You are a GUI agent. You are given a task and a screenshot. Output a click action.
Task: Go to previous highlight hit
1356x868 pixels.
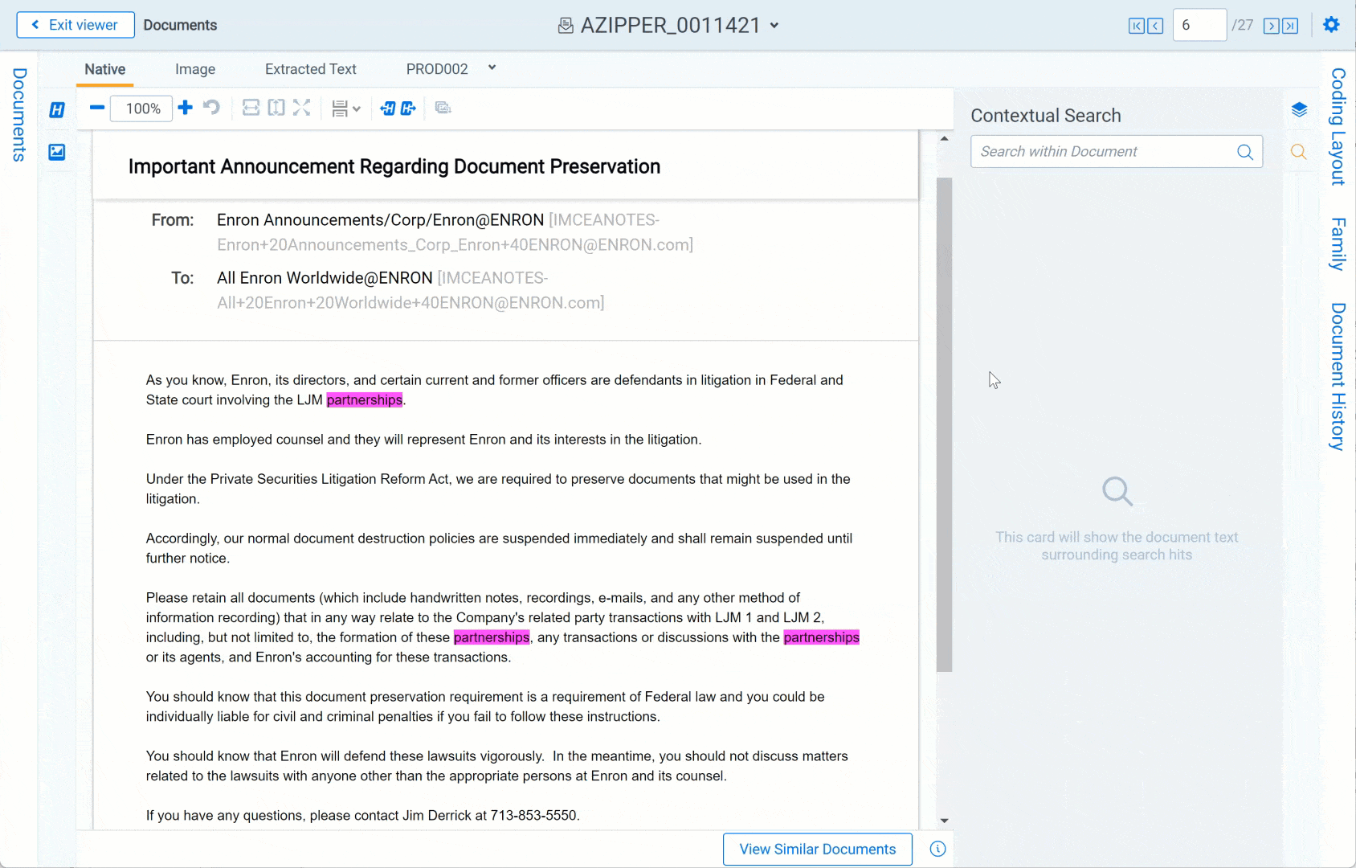pos(388,108)
